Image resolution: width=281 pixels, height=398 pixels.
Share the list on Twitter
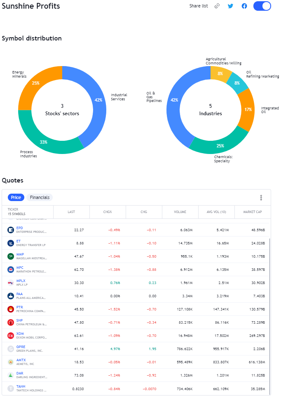pos(230,6)
